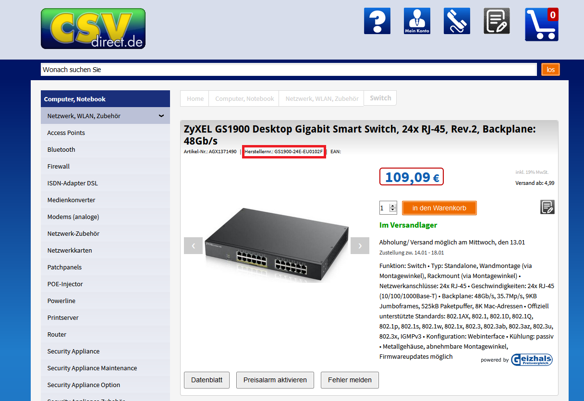Screen dimensions: 584x401
Task: Open the help question mark icon
Action: pos(377,21)
